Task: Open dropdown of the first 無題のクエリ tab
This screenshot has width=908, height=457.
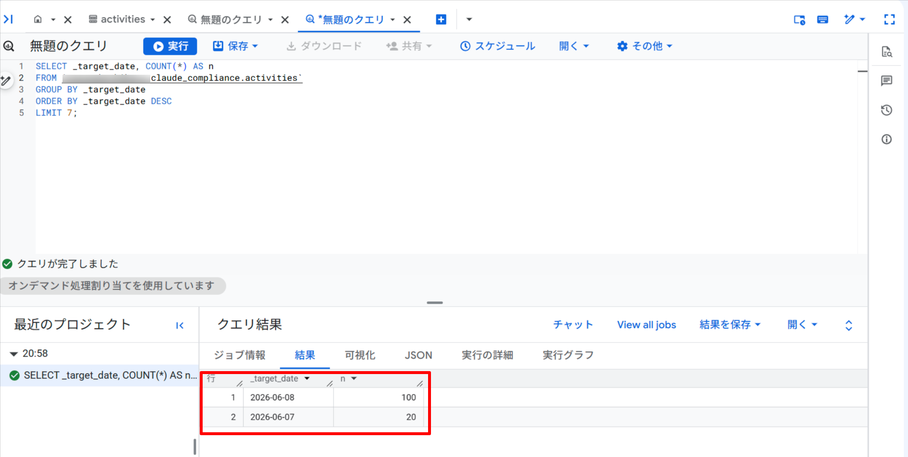Action: pyautogui.click(x=271, y=19)
